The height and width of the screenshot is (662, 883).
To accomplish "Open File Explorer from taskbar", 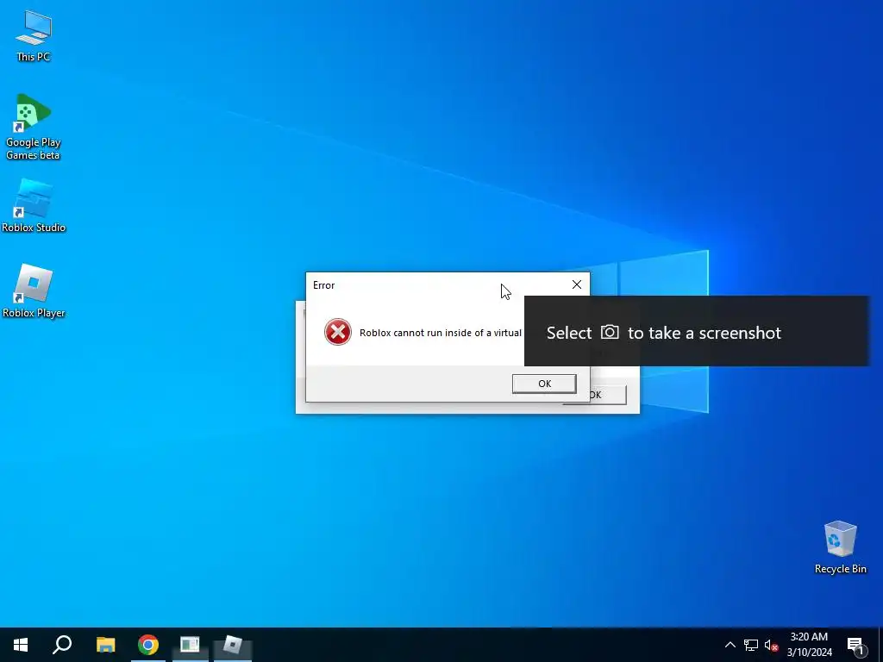I will (x=105, y=645).
